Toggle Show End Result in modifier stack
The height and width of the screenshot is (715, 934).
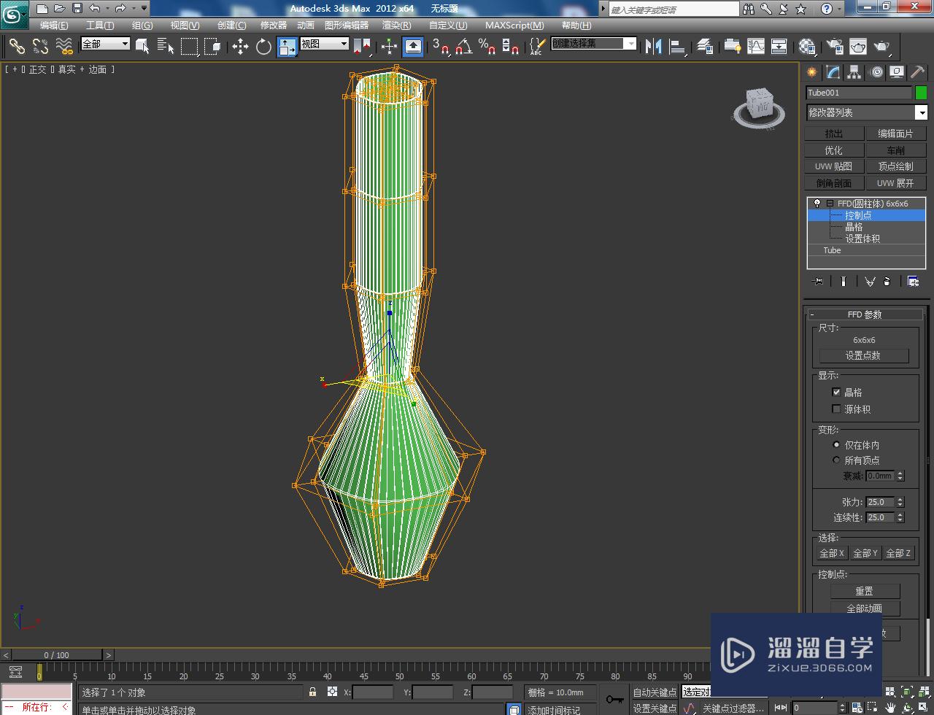click(843, 281)
